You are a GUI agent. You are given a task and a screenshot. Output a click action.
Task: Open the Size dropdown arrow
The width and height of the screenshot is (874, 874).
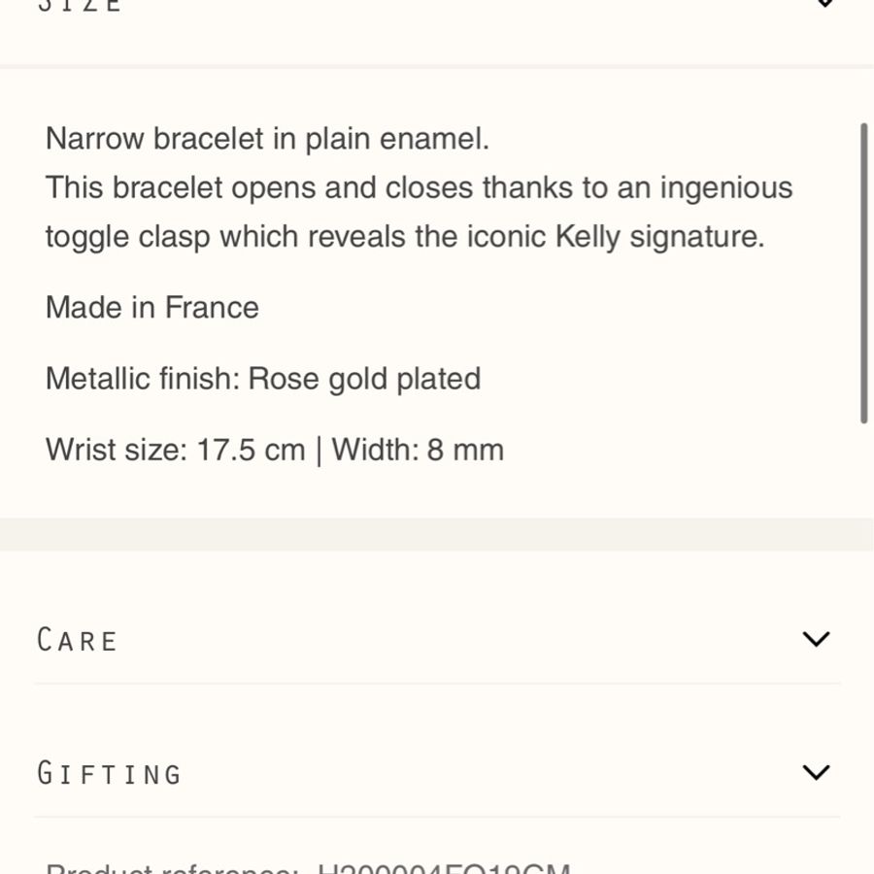(x=824, y=3)
